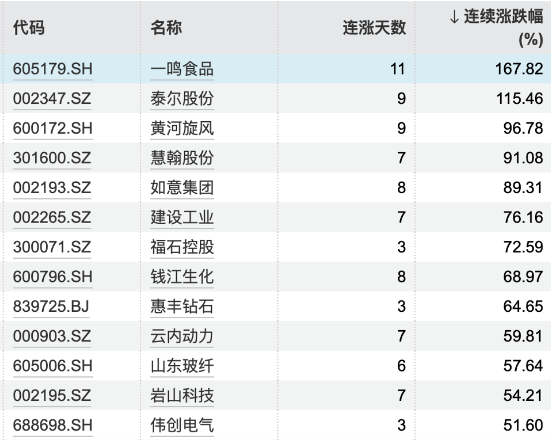Open the 黄河旋风 stock link
The width and height of the screenshot is (551, 440).
click(182, 128)
